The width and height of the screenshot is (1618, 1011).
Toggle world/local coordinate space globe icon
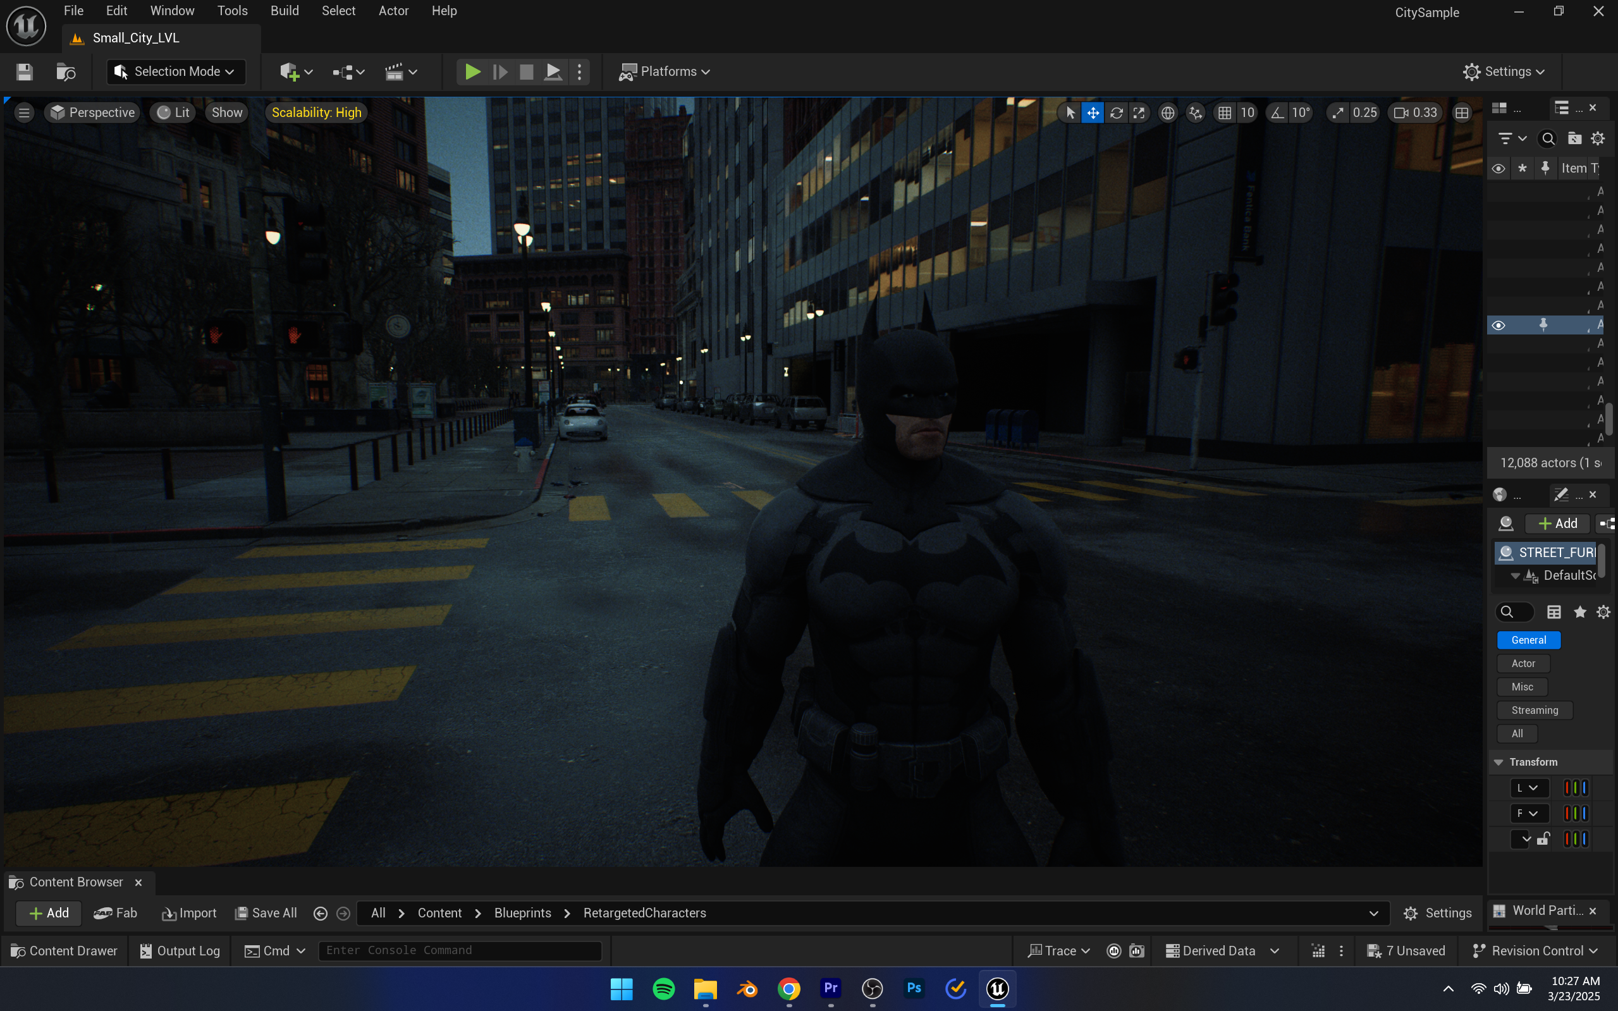(x=1167, y=113)
